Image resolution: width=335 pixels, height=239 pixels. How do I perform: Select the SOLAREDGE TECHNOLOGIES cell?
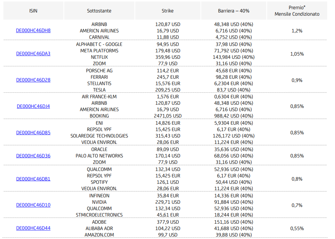pyautogui.click(x=99, y=136)
